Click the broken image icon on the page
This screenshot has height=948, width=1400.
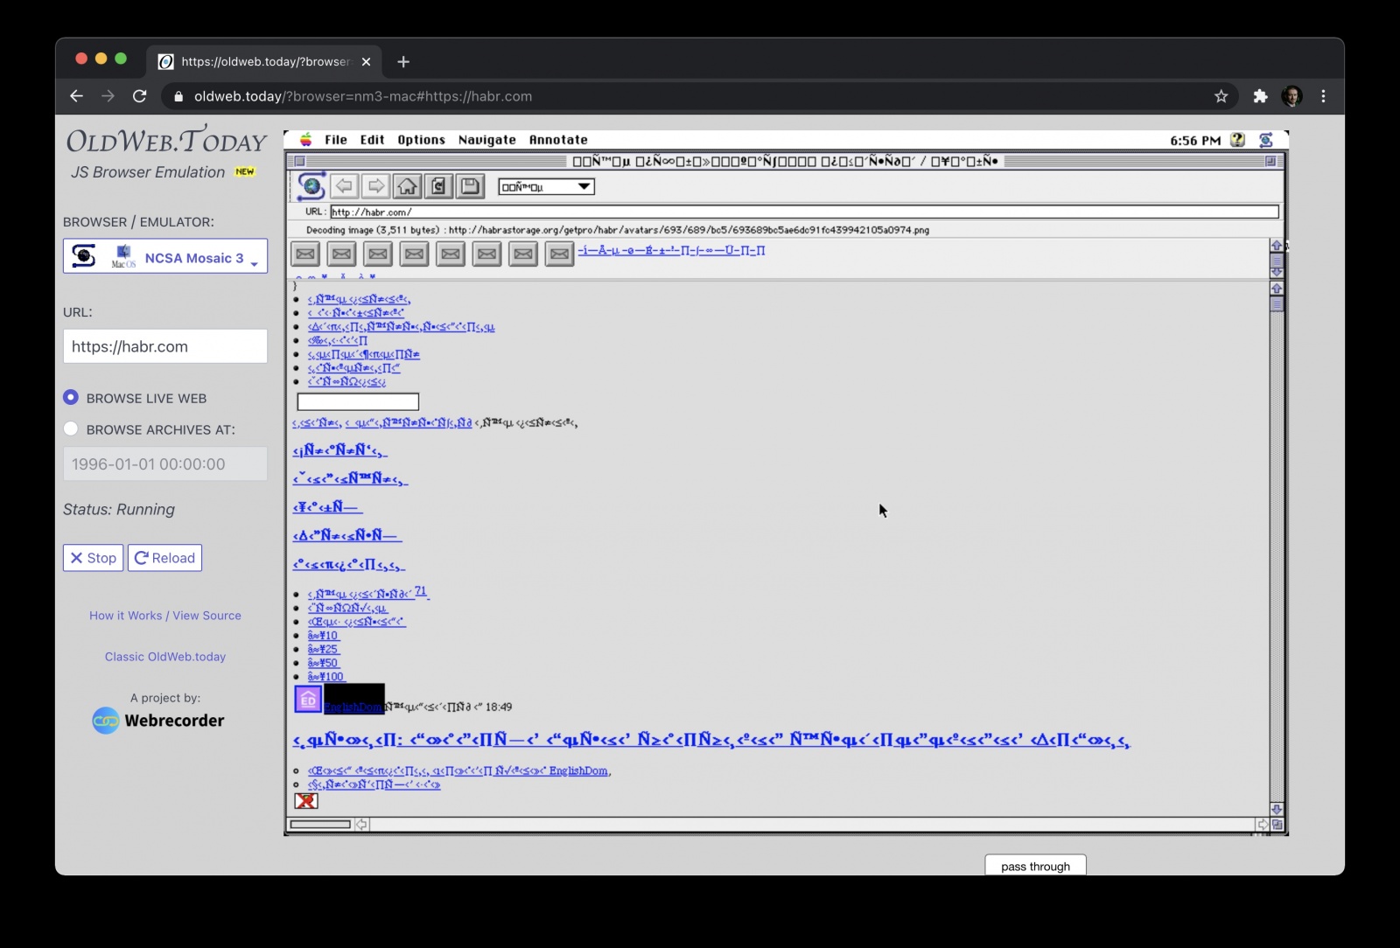click(x=306, y=801)
